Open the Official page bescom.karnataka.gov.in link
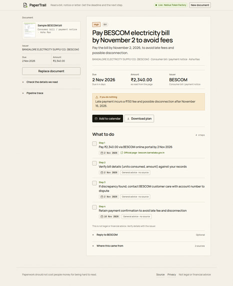 click(142, 153)
